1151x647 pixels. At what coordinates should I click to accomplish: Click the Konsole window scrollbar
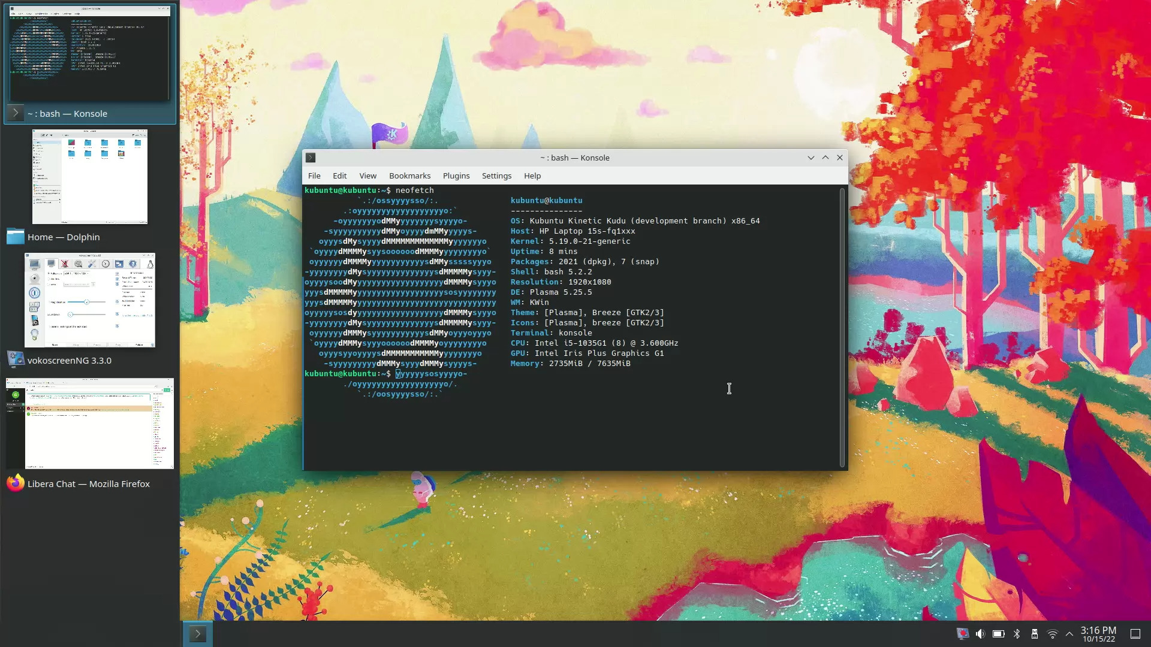[842, 326]
